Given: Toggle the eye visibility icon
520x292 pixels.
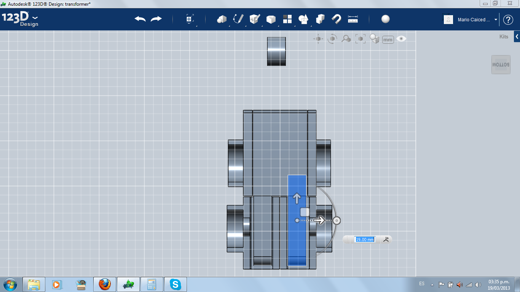Looking at the screenshot, I should click(401, 39).
